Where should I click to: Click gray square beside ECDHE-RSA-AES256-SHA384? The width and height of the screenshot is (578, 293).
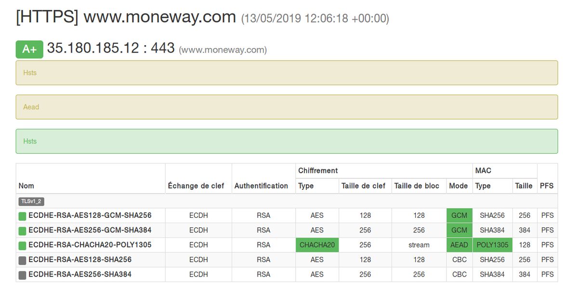[x=22, y=275]
